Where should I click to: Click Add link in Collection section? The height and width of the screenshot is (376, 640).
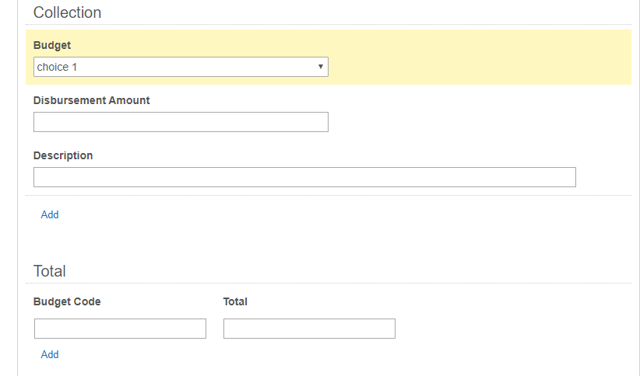coord(50,214)
